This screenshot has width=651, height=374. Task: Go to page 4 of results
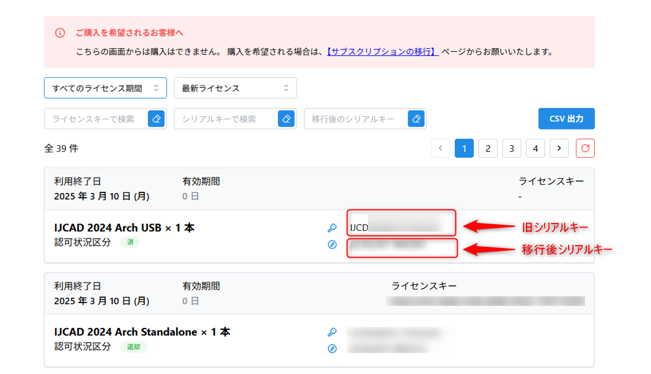(x=536, y=149)
